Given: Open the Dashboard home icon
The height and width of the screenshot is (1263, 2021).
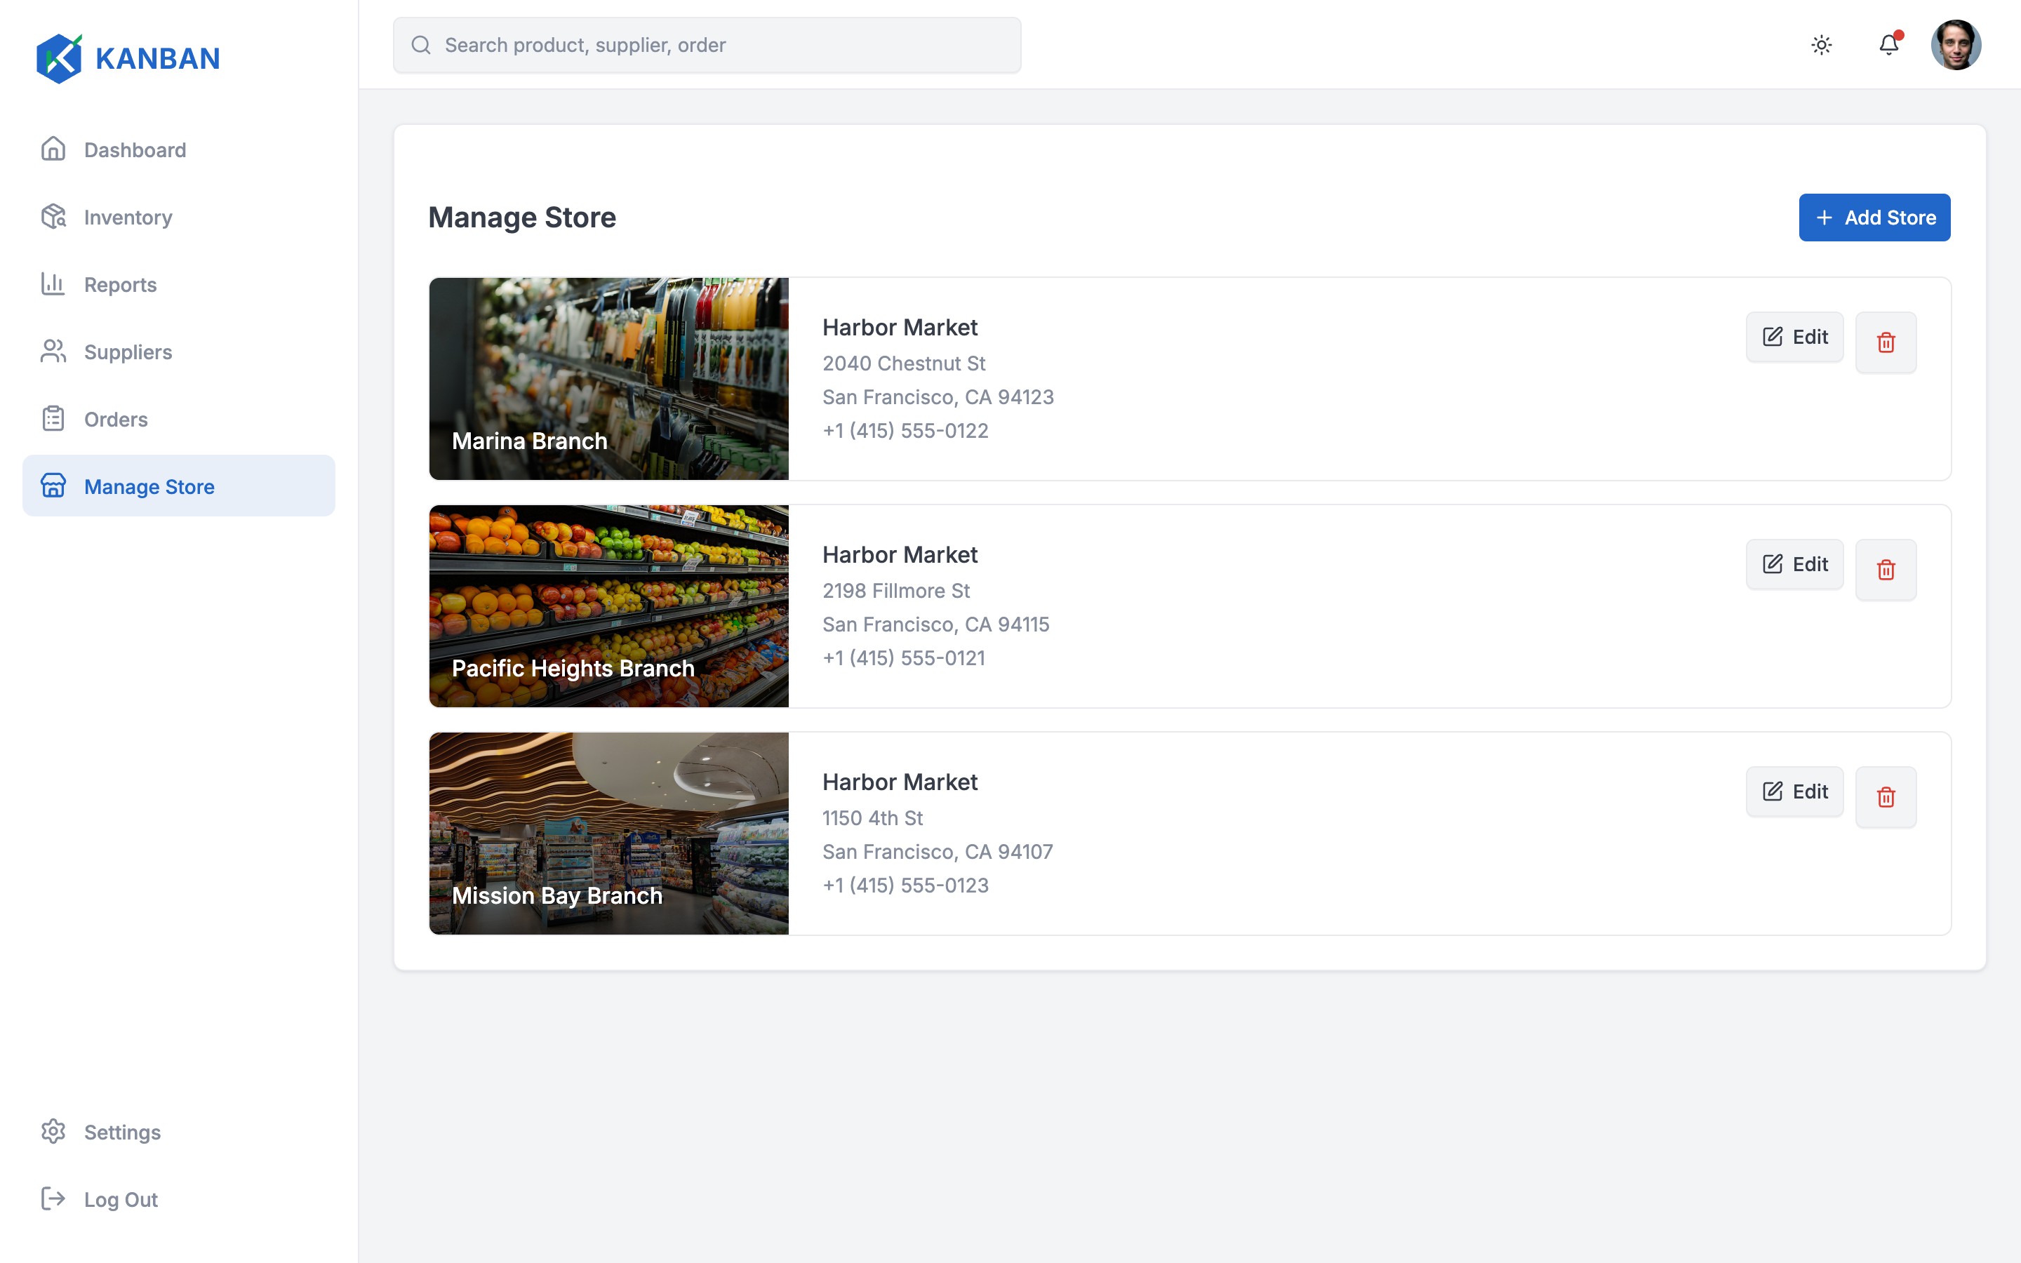Looking at the screenshot, I should 53,149.
